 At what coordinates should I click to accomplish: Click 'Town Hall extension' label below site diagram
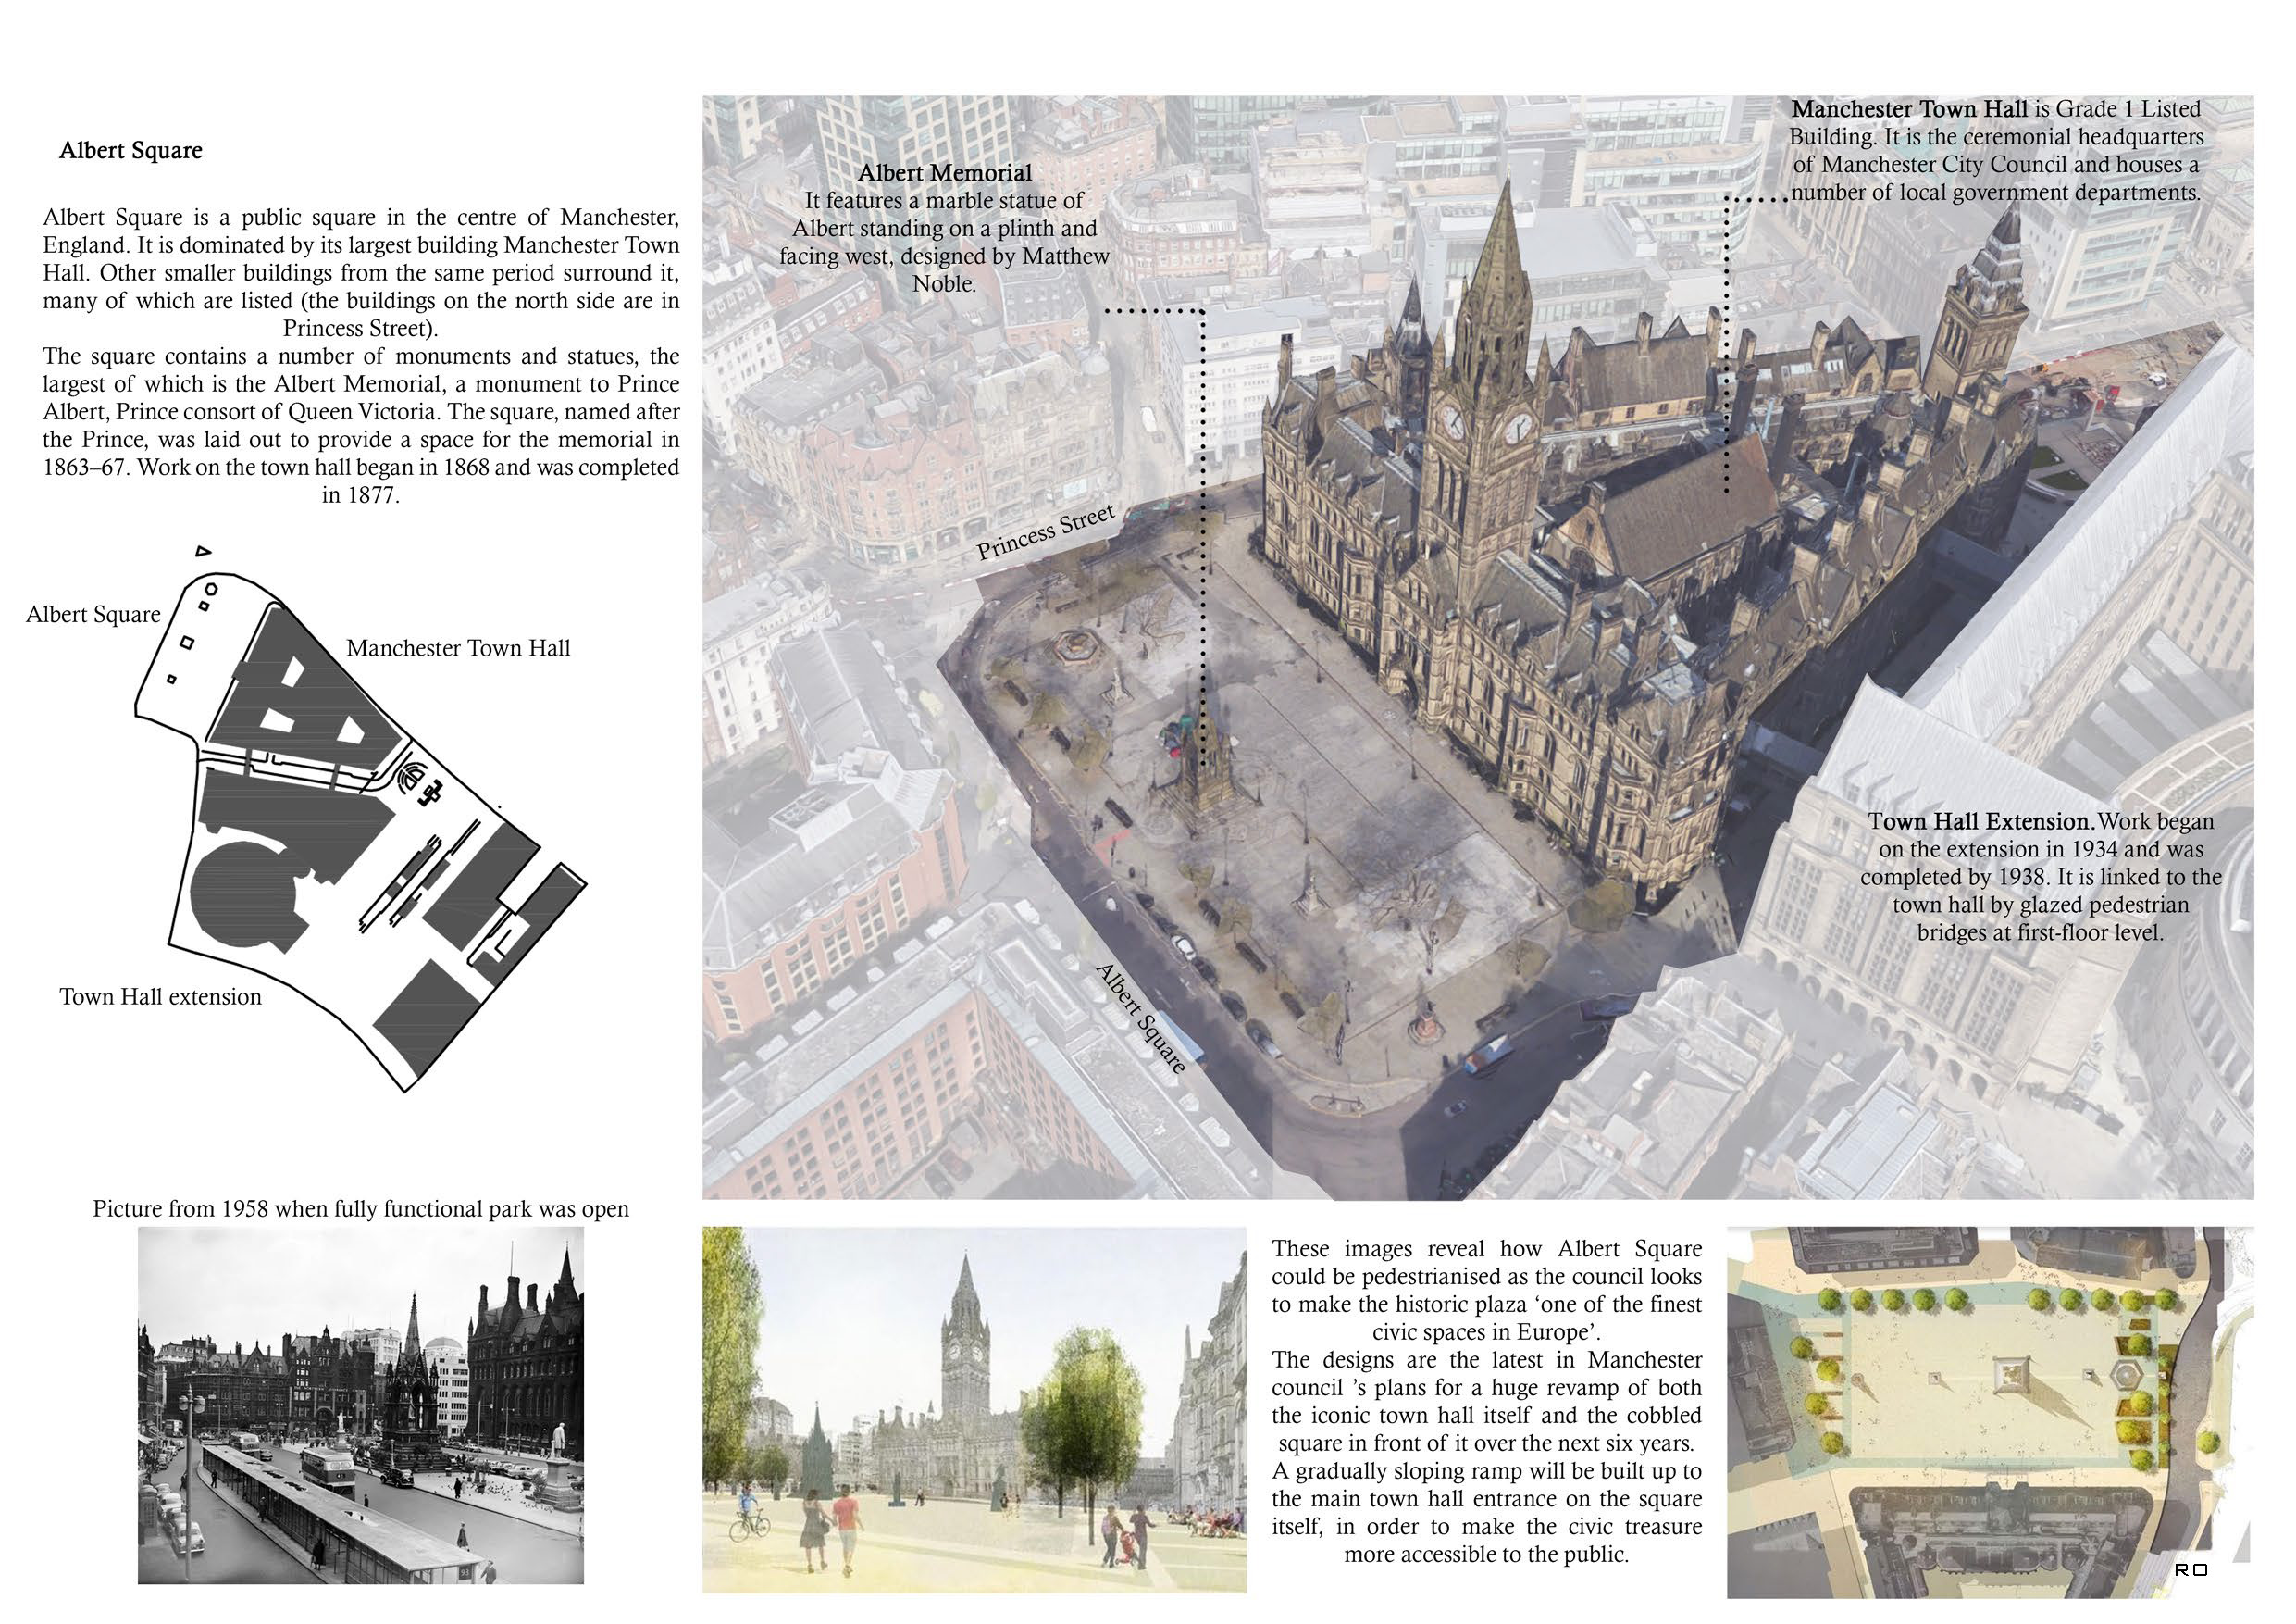pos(161,996)
